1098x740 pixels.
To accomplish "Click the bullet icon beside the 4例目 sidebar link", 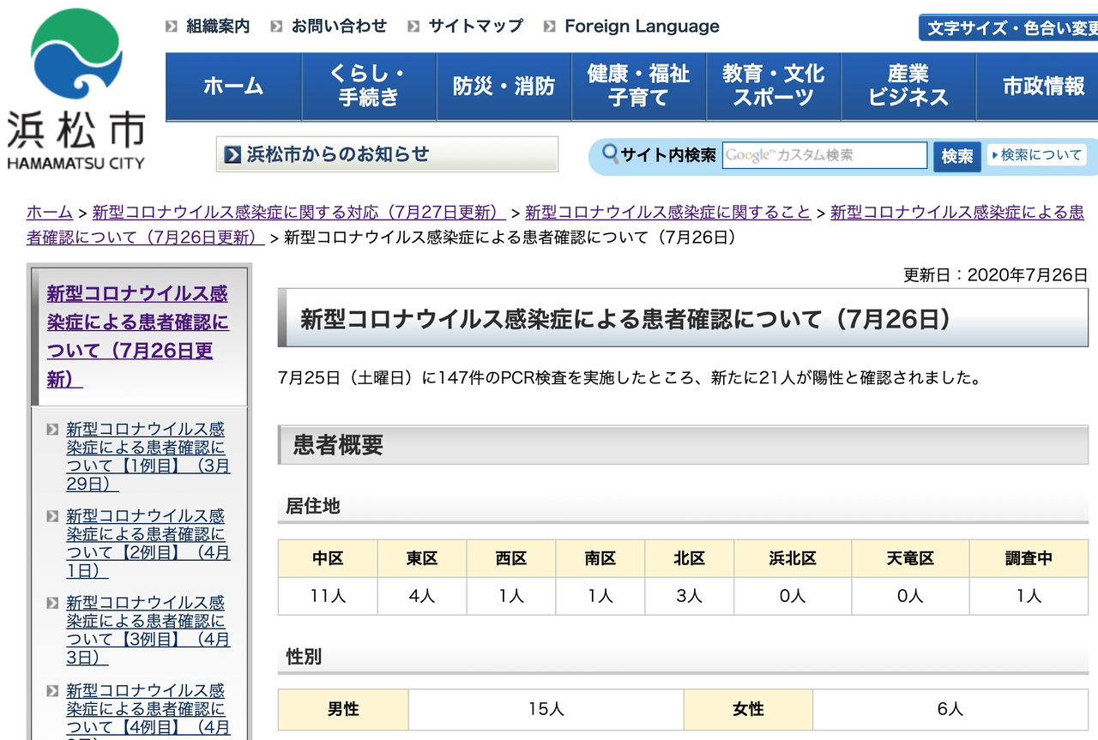I will [53, 690].
